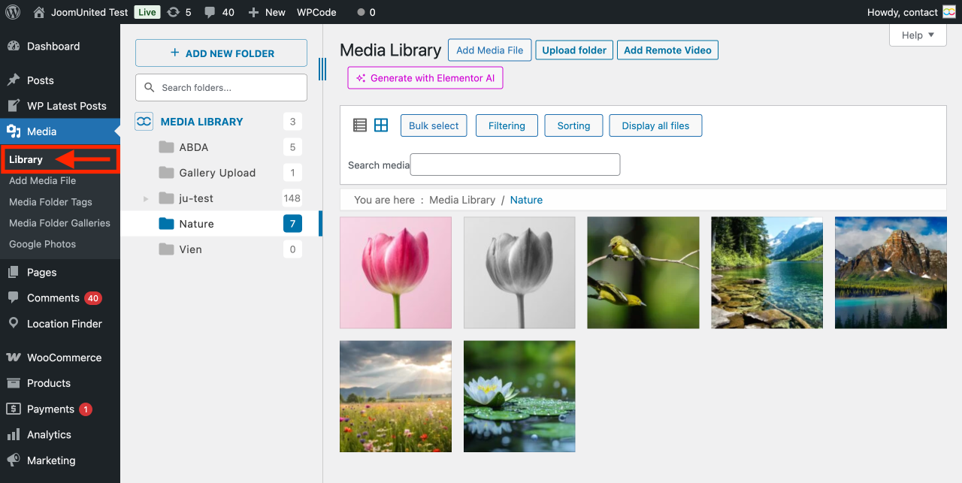Open WooCommerce in the sidebar menu
The height and width of the screenshot is (483, 962).
point(64,358)
